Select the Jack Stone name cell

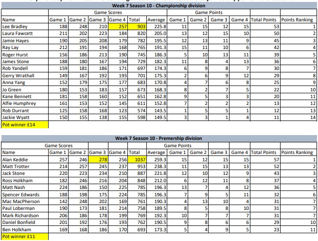click(25, 173)
